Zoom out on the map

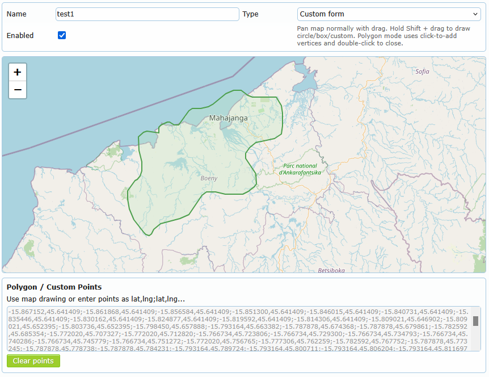click(18, 90)
